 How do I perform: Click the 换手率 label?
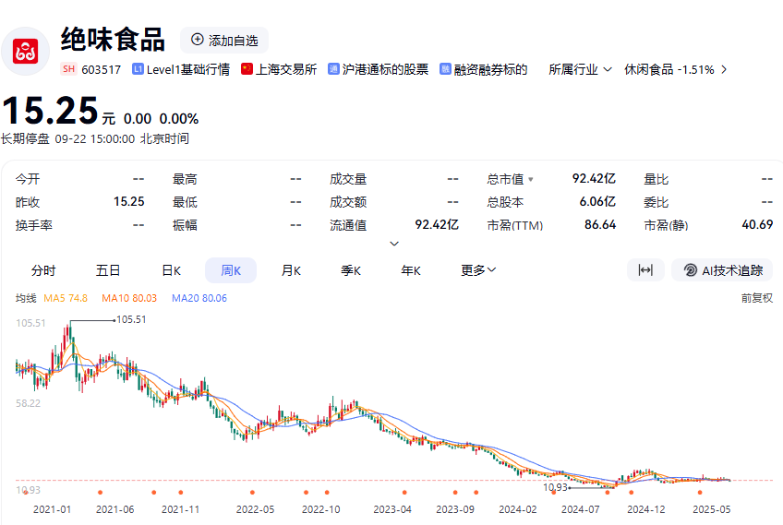(34, 225)
